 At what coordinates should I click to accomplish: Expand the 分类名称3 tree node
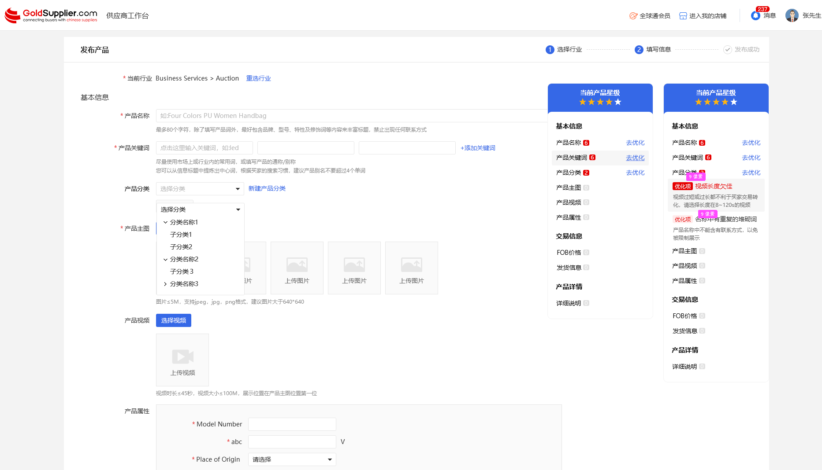coord(165,284)
